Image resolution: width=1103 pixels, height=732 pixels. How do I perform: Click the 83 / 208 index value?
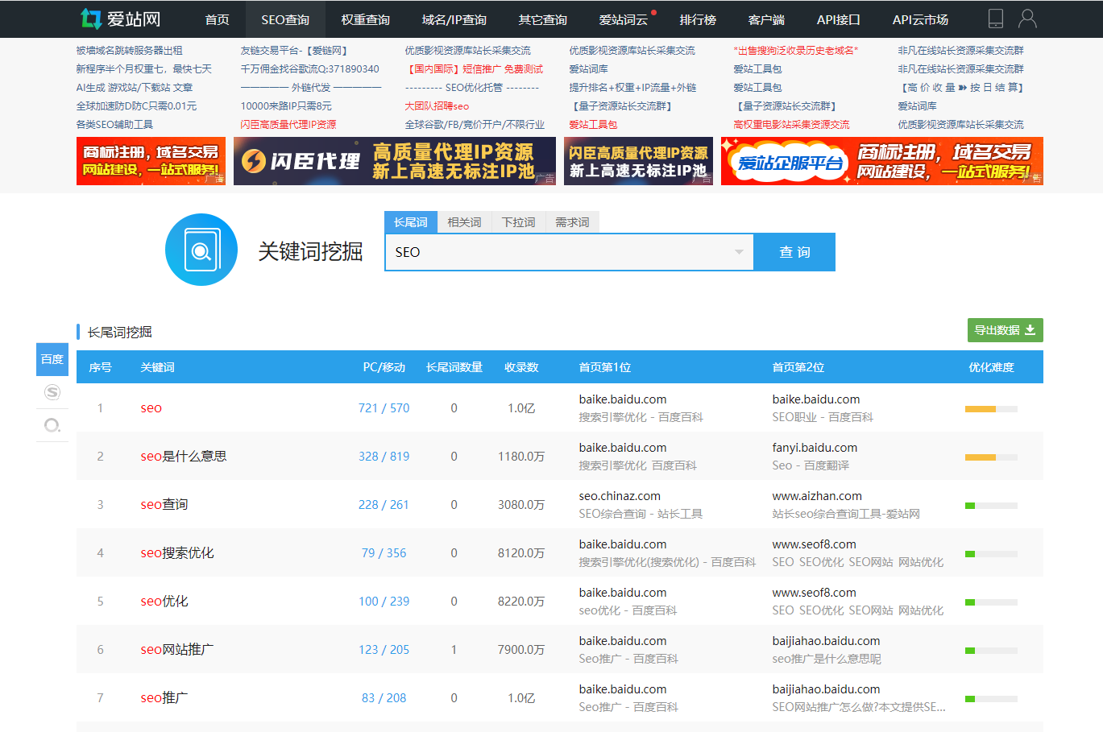pos(384,698)
